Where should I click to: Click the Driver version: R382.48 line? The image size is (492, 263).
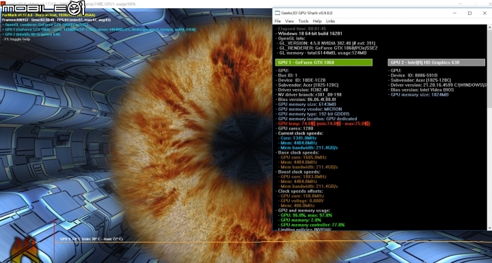(302, 89)
